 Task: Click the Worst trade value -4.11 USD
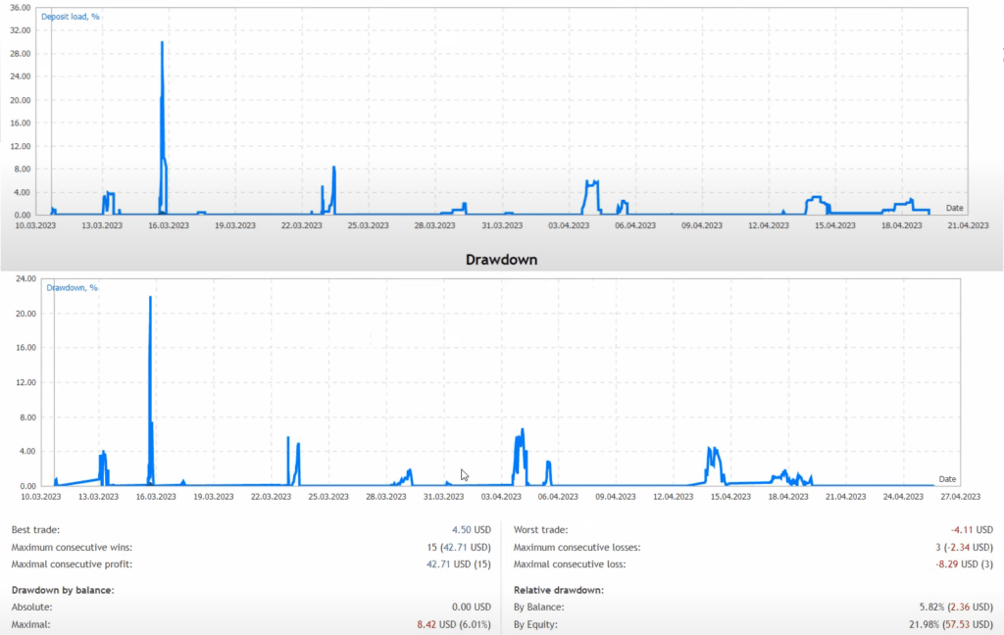tap(962, 529)
